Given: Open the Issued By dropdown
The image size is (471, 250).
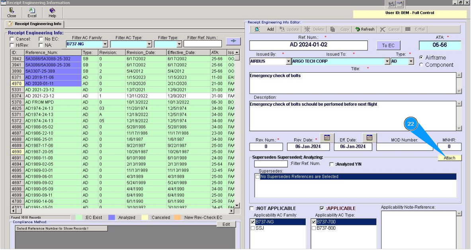Looking at the screenshot, I should pos(289,62).
